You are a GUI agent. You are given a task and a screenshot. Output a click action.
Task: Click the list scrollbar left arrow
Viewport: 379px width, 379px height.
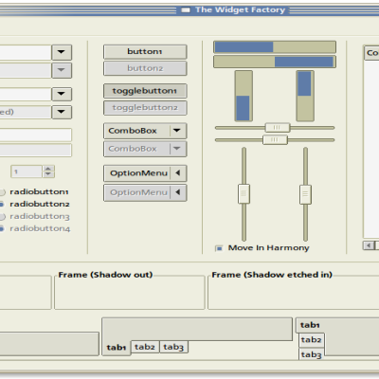click(x=369, y=245)
